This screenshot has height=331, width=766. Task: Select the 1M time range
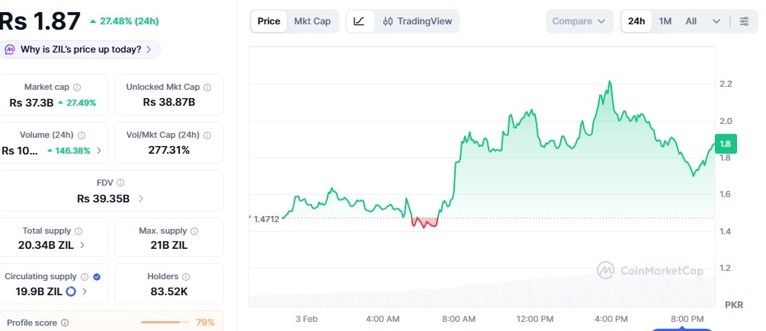pos(665,21)
